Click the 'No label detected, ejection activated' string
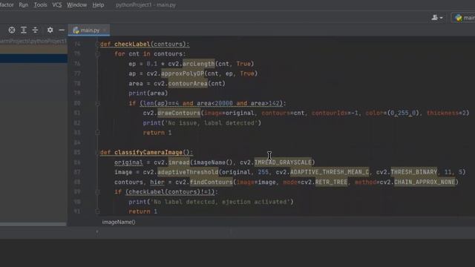 tap(220, 202)
